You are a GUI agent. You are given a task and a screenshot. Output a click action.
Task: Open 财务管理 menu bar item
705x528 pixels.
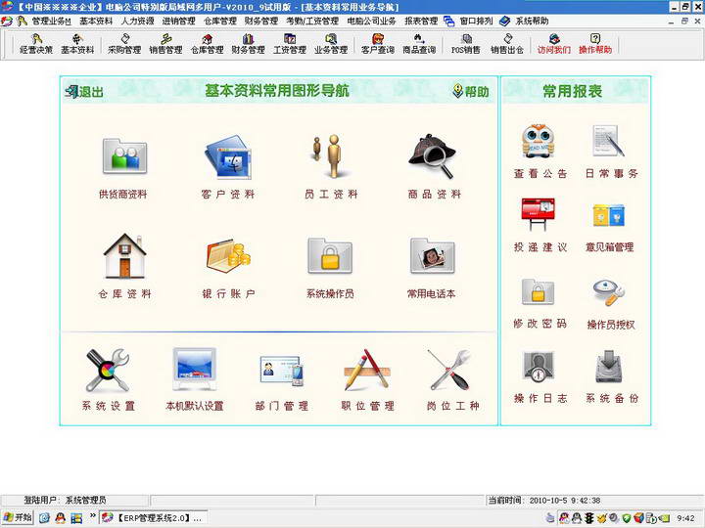click(x=261, y=22)
